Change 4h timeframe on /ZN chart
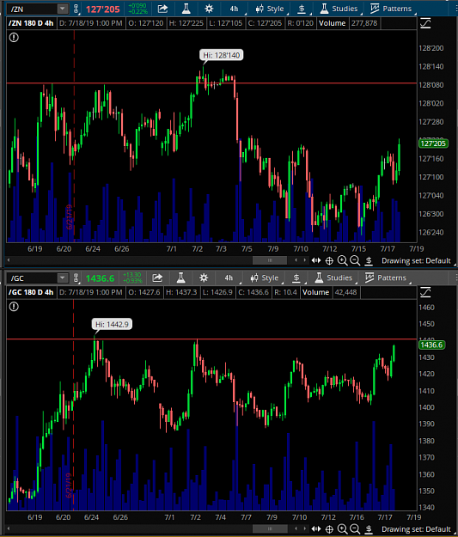This screenshot has height=537, width=458. click(x=235, y=9)
